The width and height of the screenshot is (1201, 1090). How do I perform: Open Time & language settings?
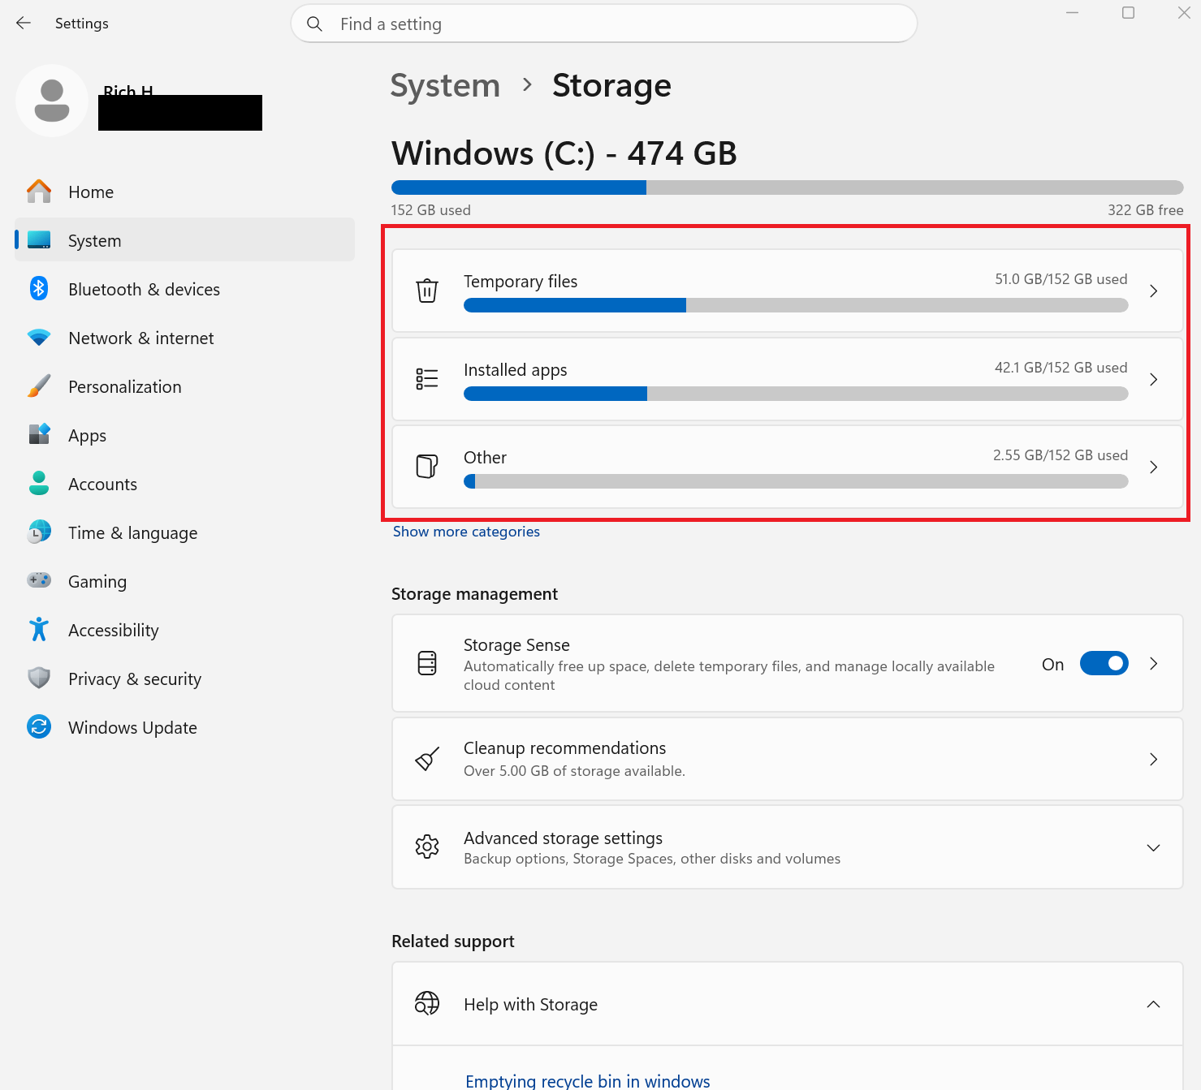tap(184, 532)
